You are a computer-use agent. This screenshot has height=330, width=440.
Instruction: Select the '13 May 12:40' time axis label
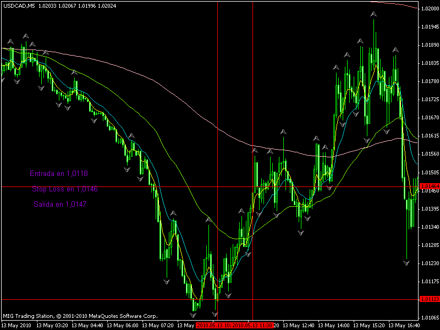pos(300,325)
